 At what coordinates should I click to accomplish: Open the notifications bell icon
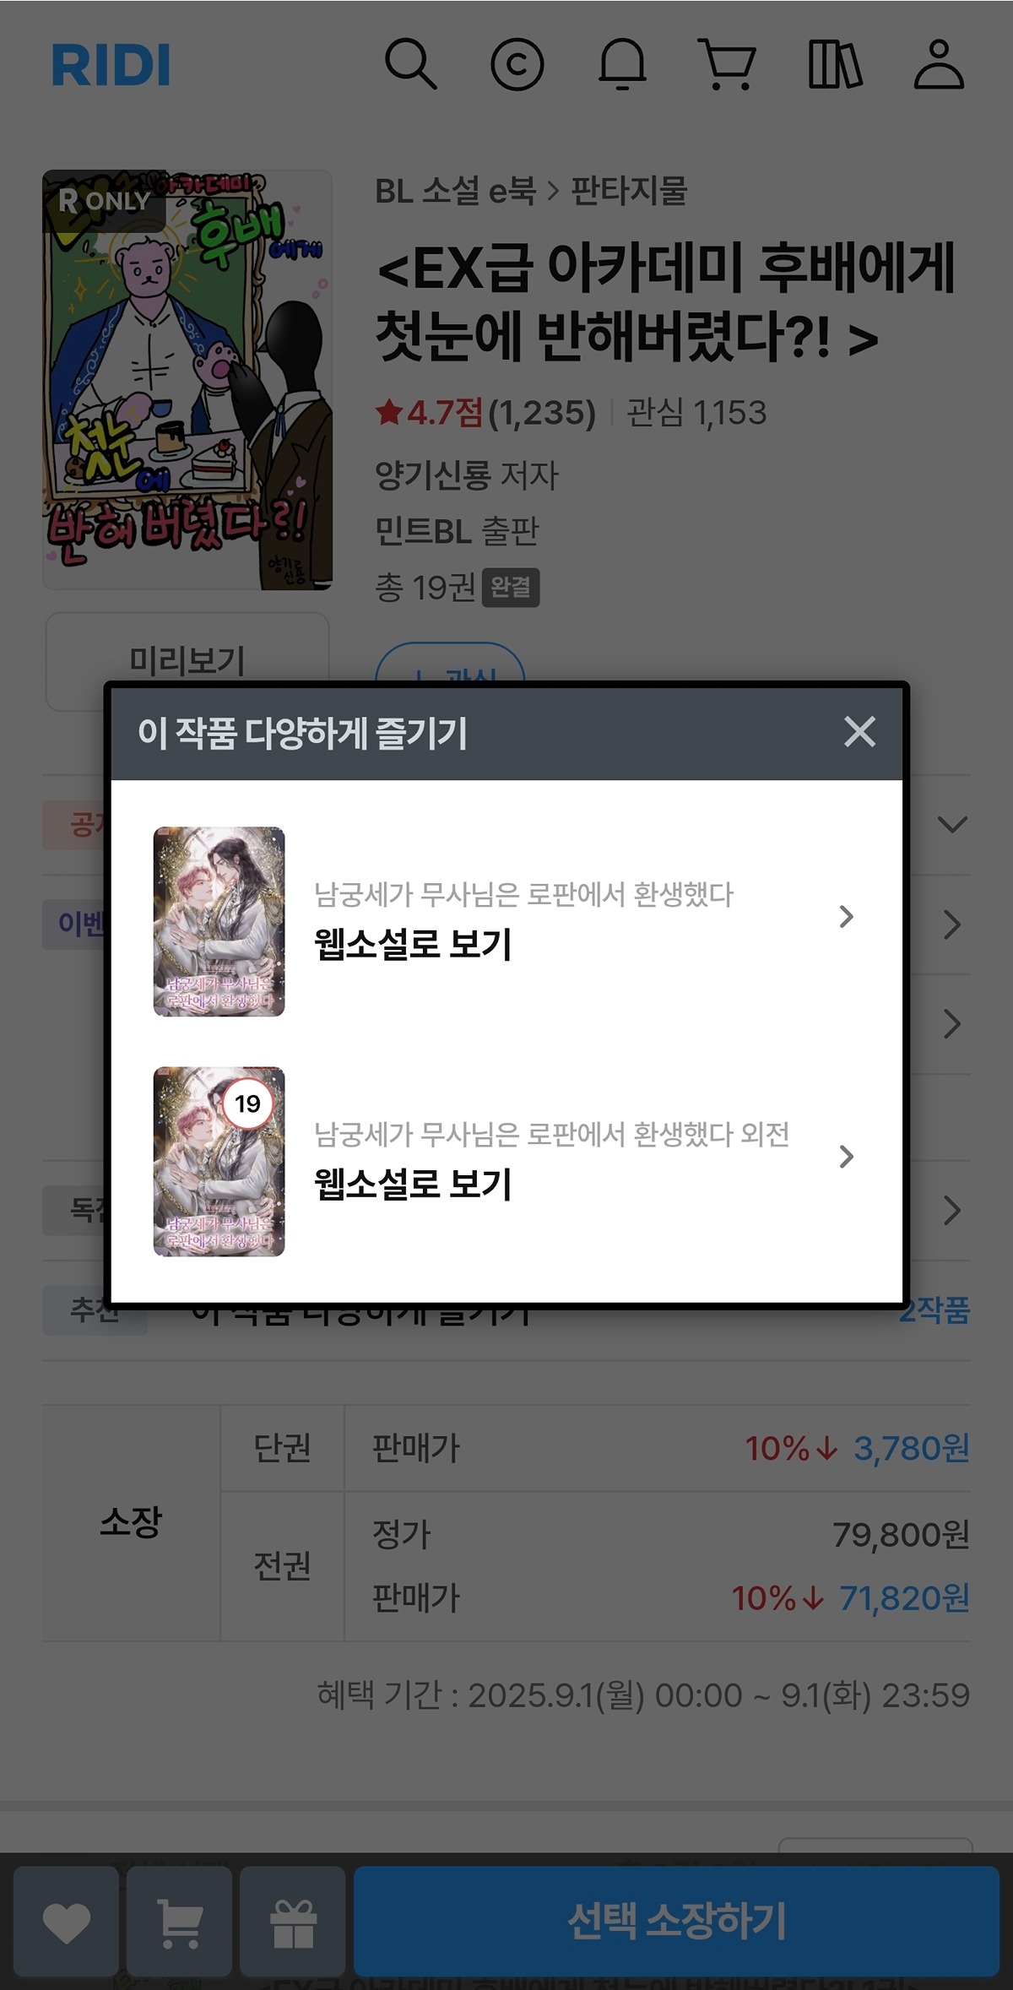622,64
